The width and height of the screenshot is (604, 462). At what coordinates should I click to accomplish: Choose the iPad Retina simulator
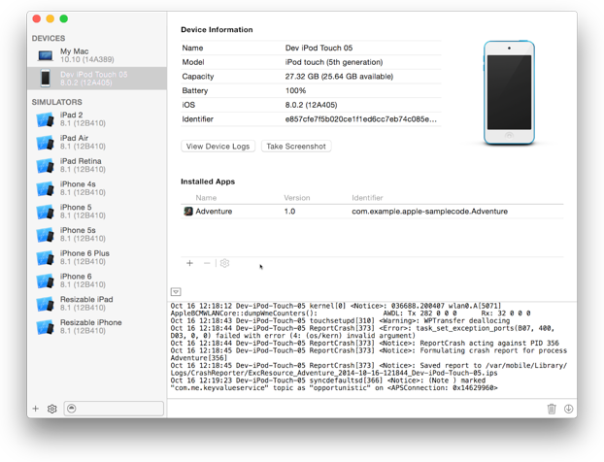[x=97, y=165]
